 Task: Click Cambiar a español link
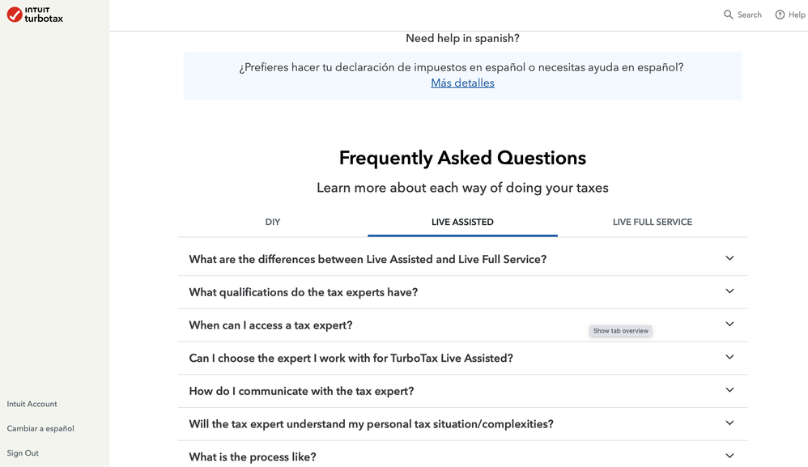pos(40,428)
